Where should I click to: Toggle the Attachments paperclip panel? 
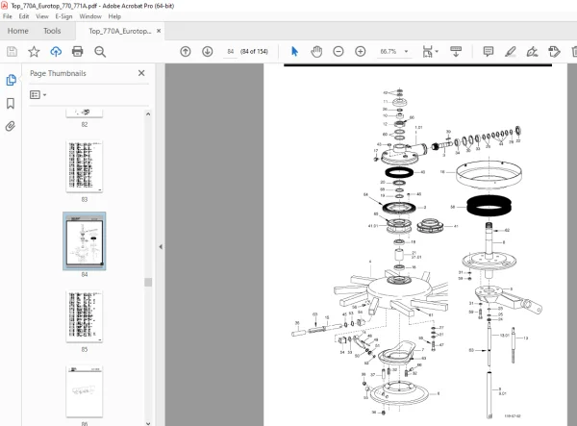[x=11, y=127]
